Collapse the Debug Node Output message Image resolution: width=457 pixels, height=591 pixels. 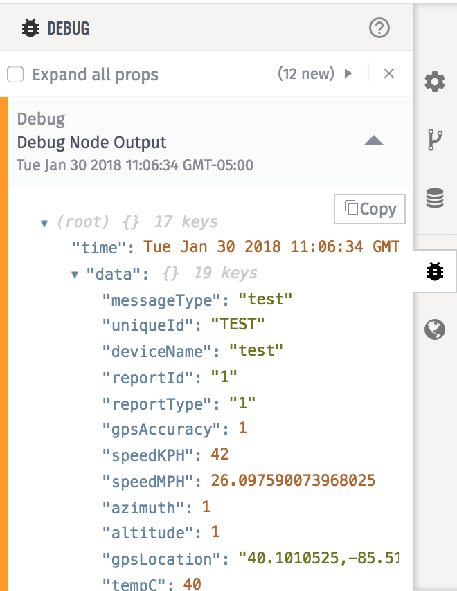coord(374,141)
